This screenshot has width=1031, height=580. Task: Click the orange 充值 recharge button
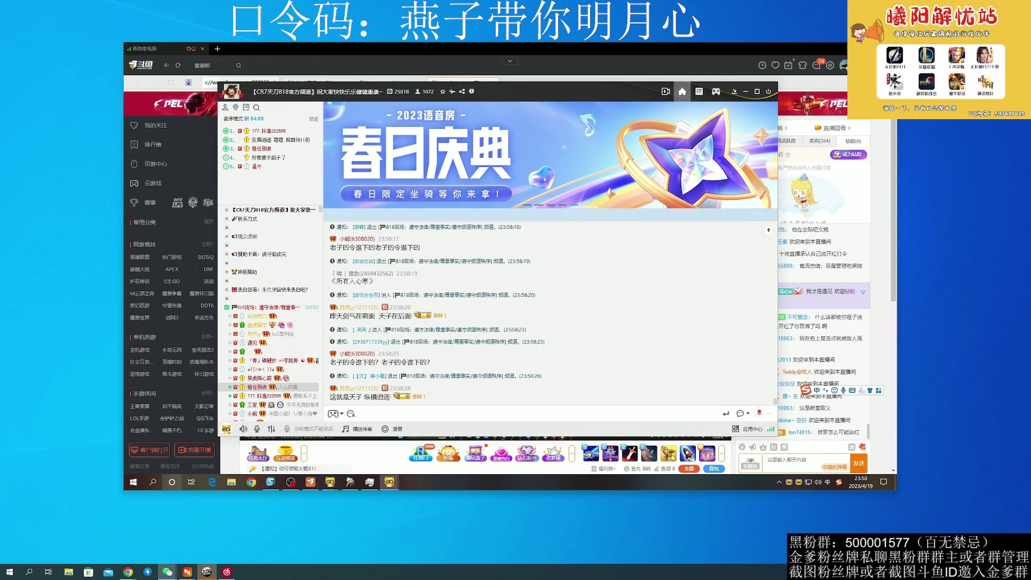(689, 468)
